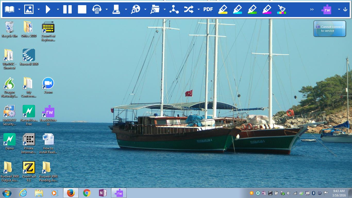Open the PDF Aloud reader

(x=208, y=9)
